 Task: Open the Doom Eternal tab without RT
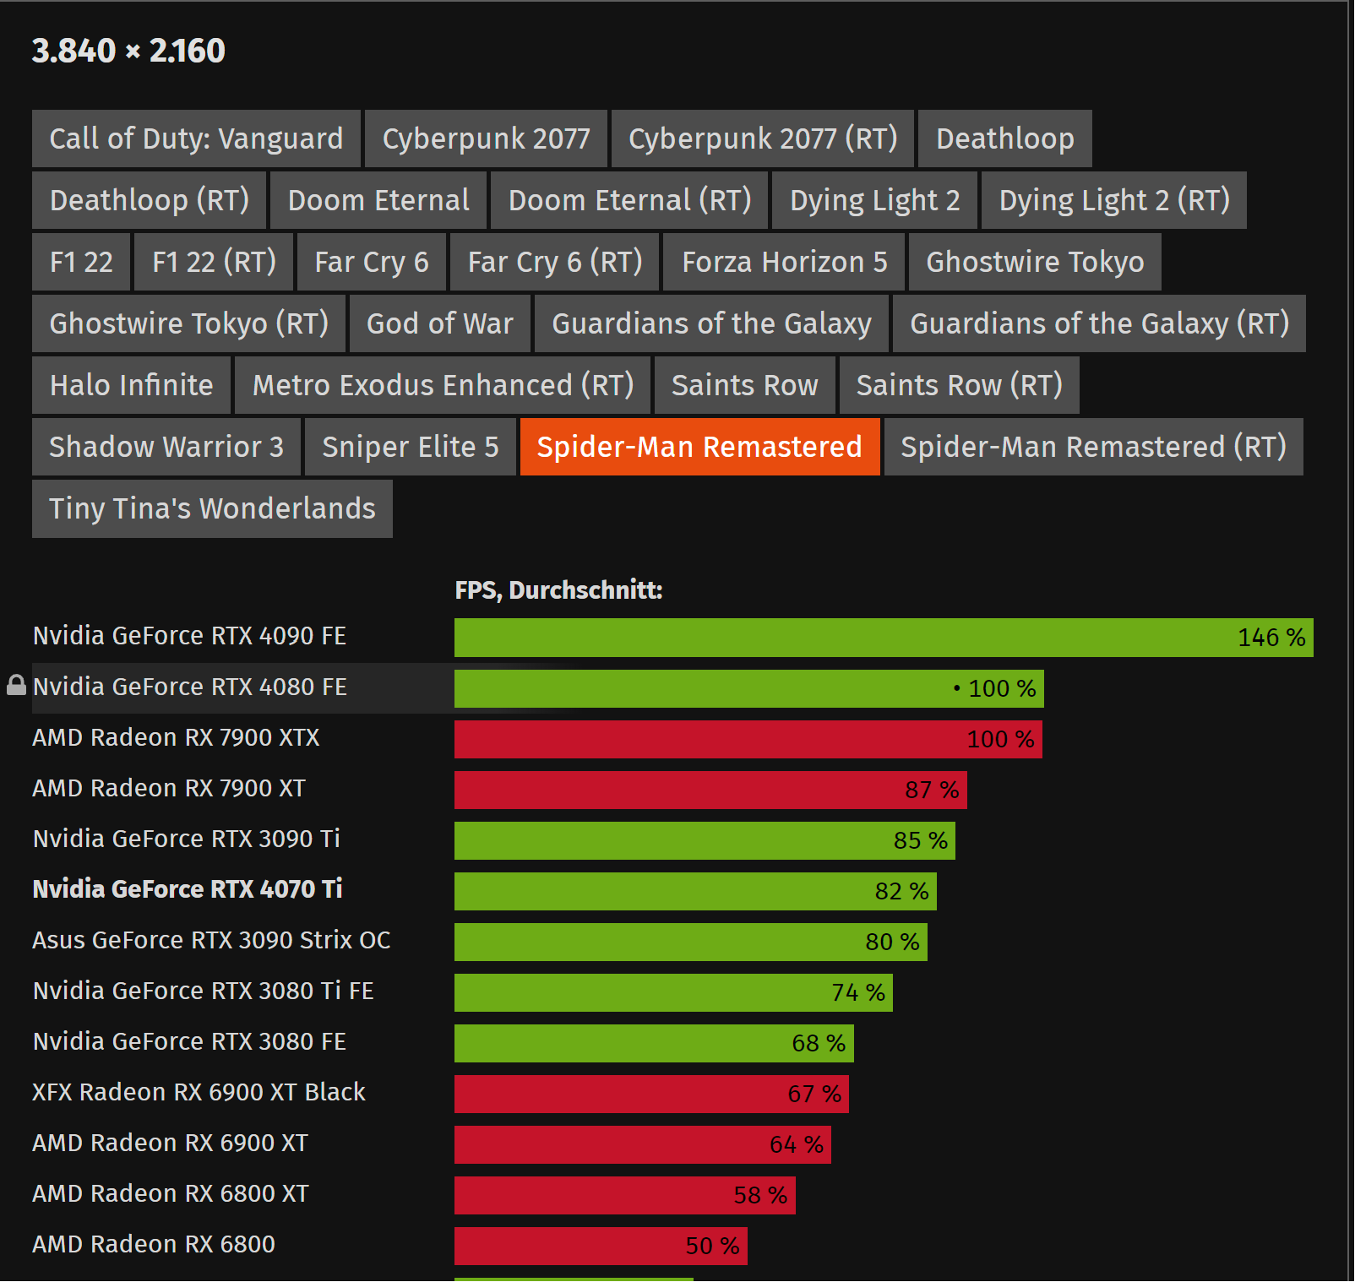click(x=378, y=200)
